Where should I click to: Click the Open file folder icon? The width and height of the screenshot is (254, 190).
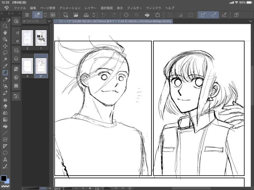(x=76, y=15)
